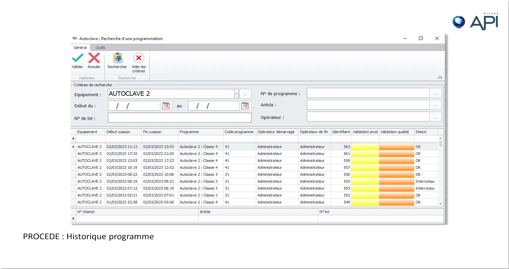The width and height of the screenshot is (509, 269).
Task: Sort by the Opérateur démarrage column header
Action: 277,132
